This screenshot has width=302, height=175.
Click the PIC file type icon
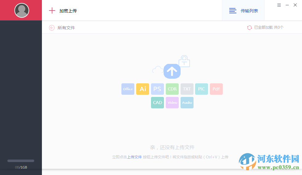(202, 89)
